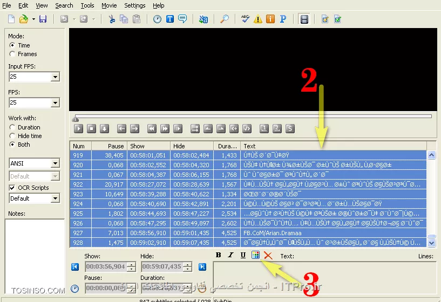This screenshot has height=302, width=441.
Task: Play the video
Action: [x=78, y=129]
